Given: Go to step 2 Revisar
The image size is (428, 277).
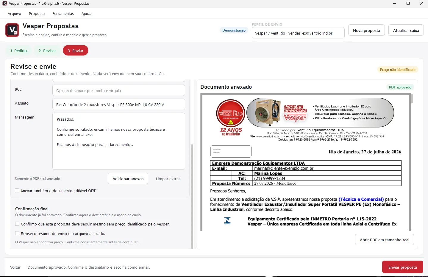Looking at the screenshot, I should coord(47,51).
